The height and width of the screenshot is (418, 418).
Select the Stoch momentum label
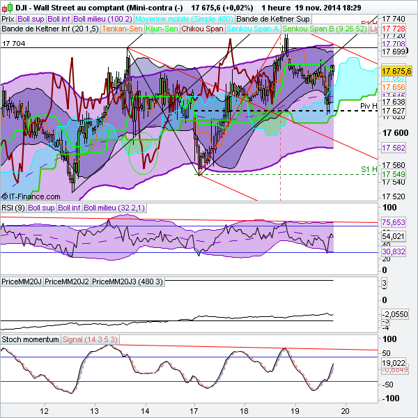[30, 340]
